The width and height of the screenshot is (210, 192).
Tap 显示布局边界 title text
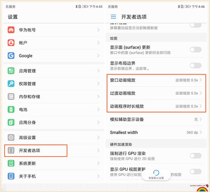[122, 63]
